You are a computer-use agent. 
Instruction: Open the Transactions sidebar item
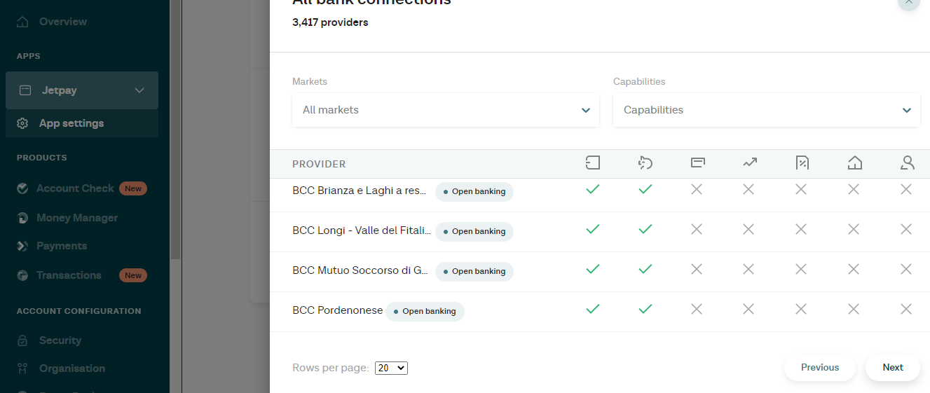pyautogui.click(x=69, y=275)
